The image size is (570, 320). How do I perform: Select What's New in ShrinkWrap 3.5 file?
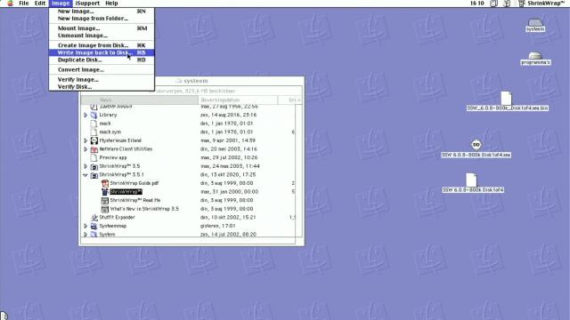144,209
